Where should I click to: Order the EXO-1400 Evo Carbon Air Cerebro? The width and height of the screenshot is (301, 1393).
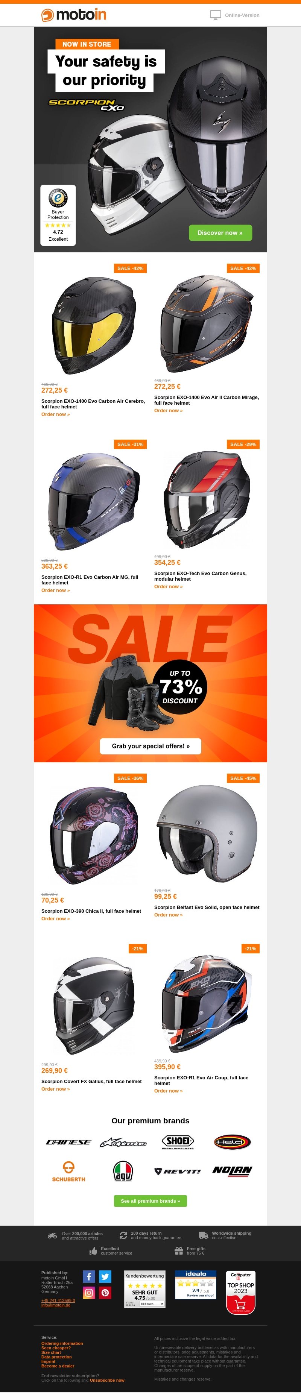55,414
